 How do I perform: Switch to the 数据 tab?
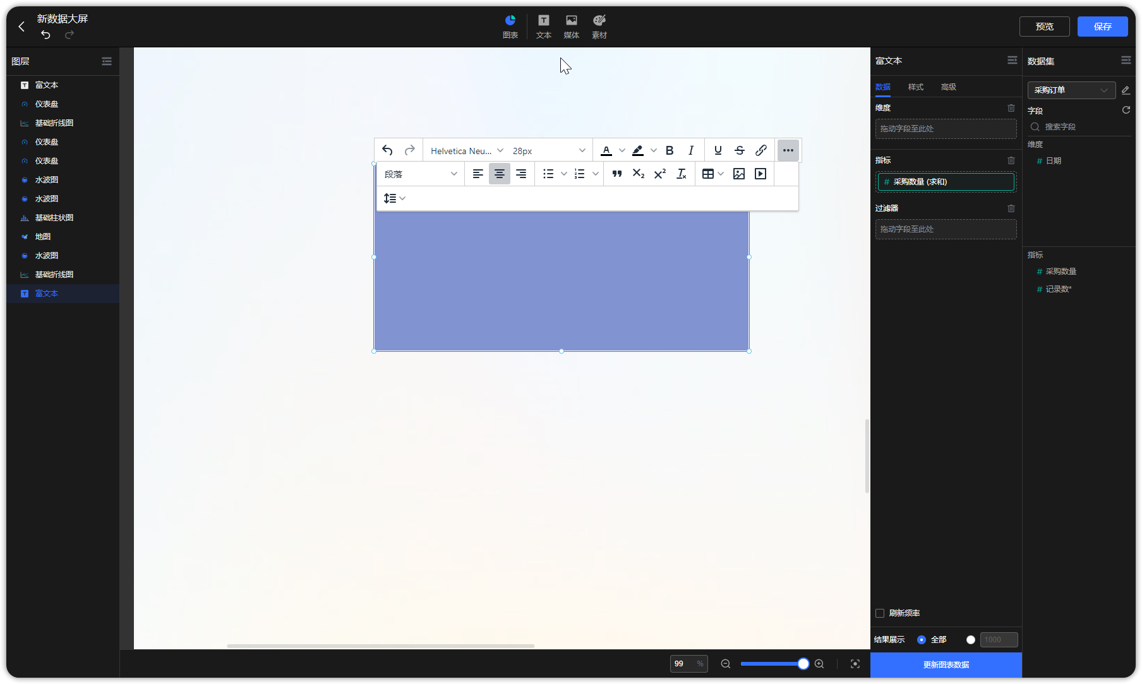[x=883, y=87]
